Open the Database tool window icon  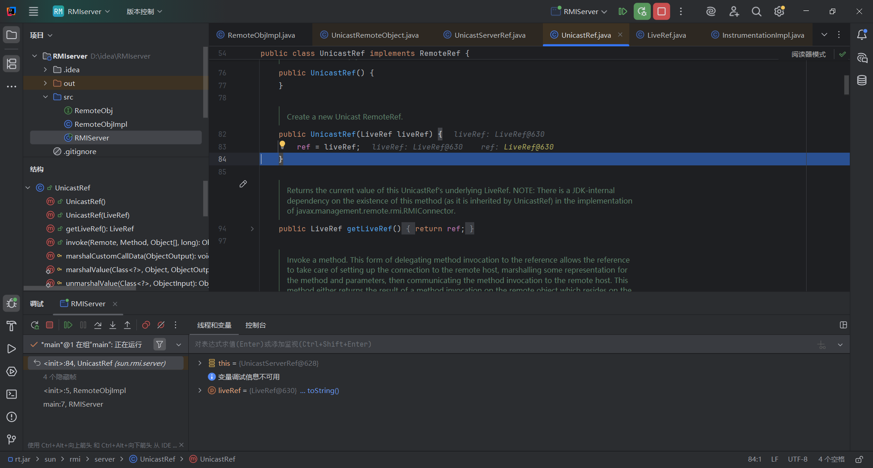pyautogui.click(x=862, y=80)
